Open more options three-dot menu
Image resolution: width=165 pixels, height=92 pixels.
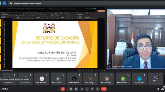(x=98, y=89)
